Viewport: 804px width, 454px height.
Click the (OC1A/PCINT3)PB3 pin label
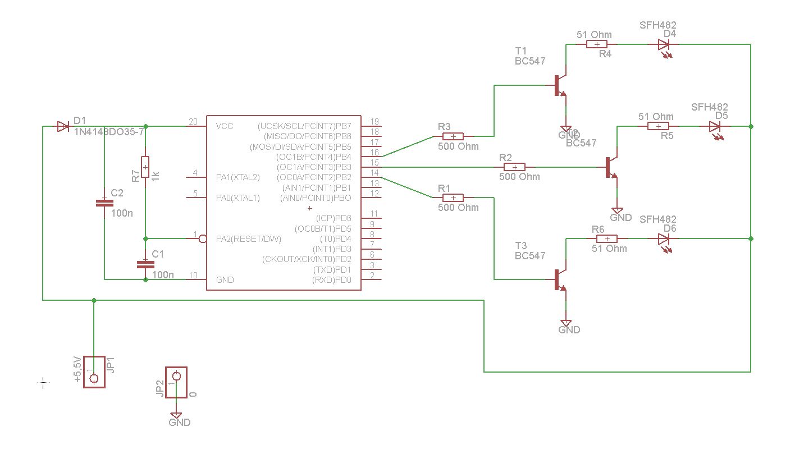click(314, 167)
